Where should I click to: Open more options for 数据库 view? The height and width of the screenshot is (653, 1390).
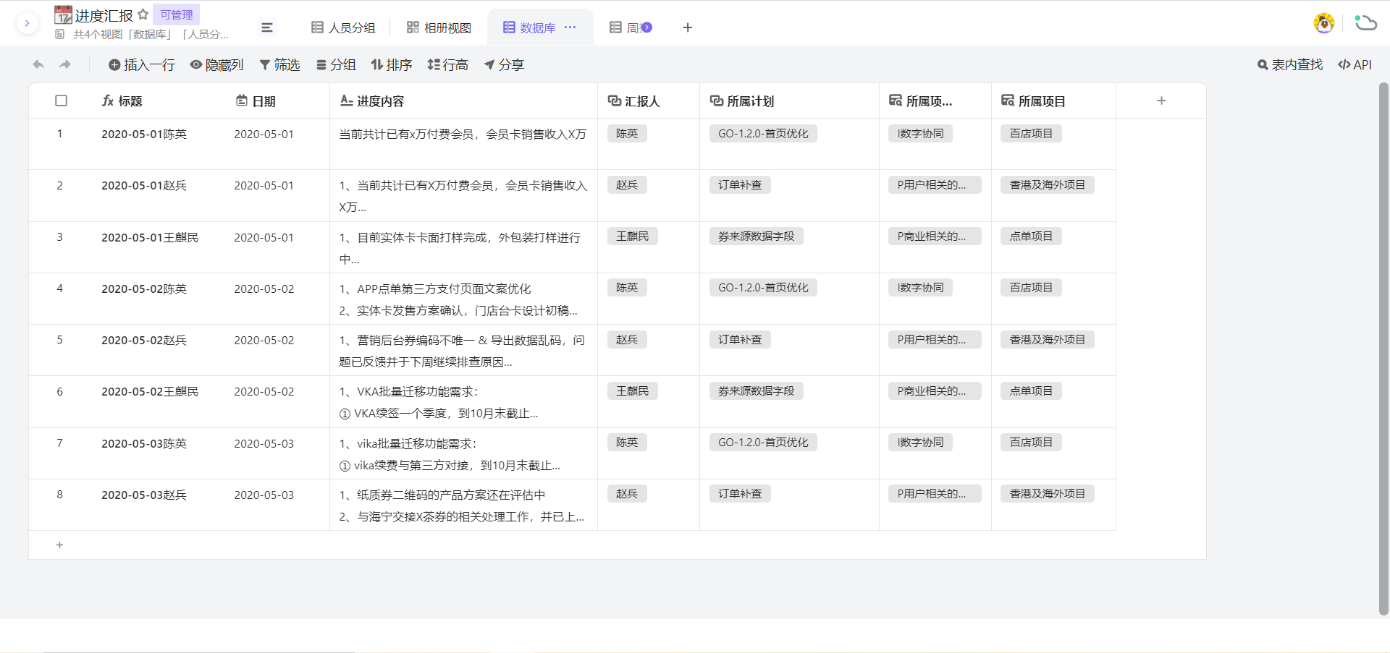click(570, 27)
